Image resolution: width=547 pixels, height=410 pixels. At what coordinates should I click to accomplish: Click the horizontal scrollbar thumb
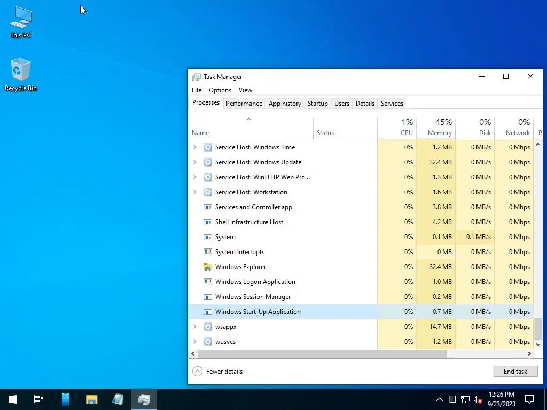click(x=322, y=353)
